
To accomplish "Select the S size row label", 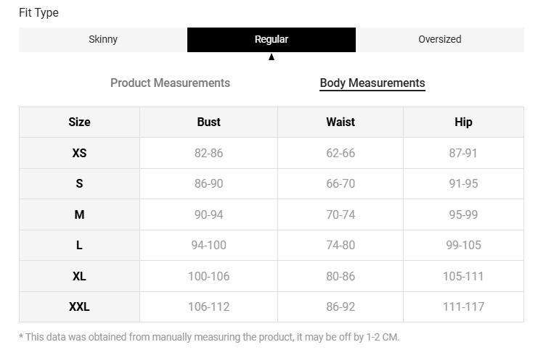I will (x=79, y=184).
